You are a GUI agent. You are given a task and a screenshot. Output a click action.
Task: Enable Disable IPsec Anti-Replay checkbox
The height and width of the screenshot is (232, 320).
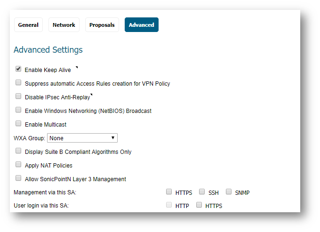coord(18,96)
